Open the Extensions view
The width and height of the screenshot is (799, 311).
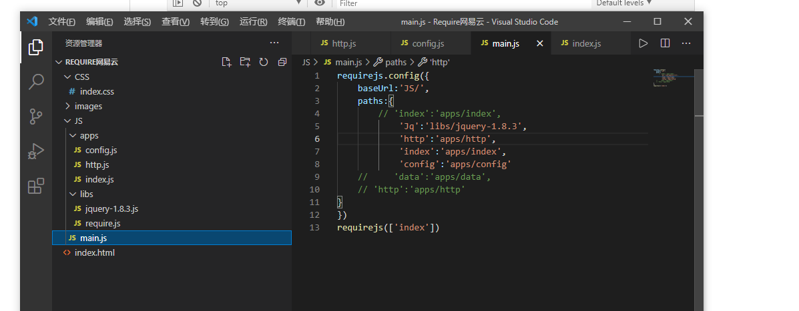click(x=35, y=186)
